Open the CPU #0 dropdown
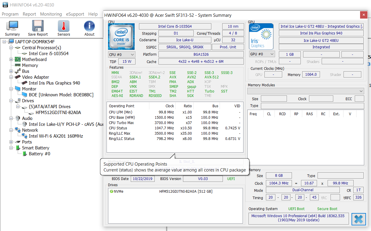Image resolution: width=371 pixels, height=231 pixels. pyautogui.click(x=122, y=55)
